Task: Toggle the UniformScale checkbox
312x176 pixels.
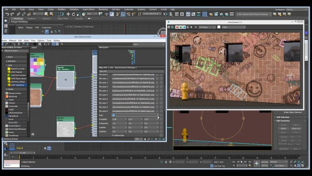Action: pos(113,135)
